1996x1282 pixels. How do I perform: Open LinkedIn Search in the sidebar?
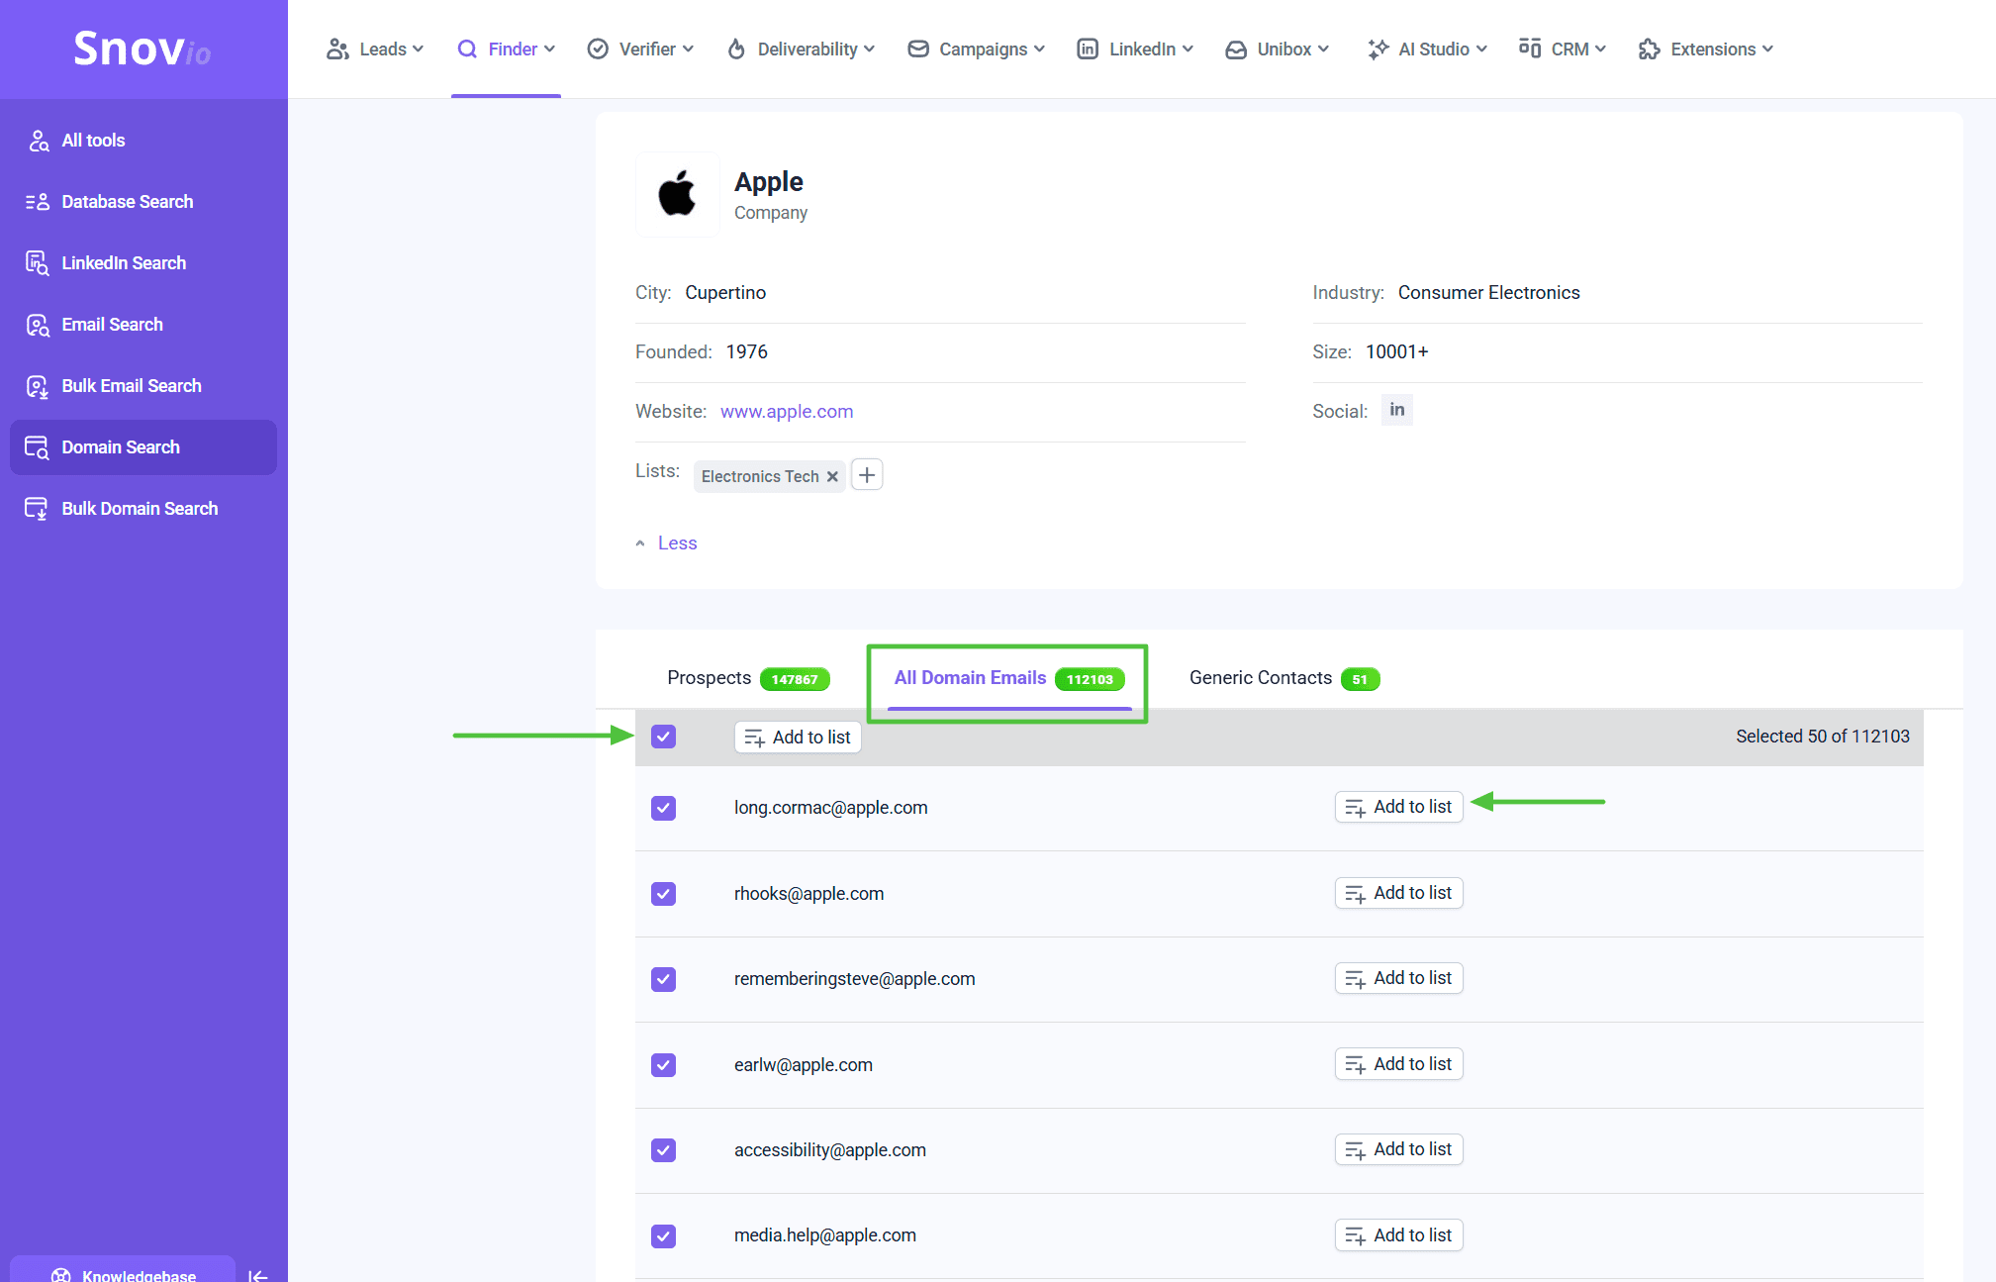coord(123,263)
